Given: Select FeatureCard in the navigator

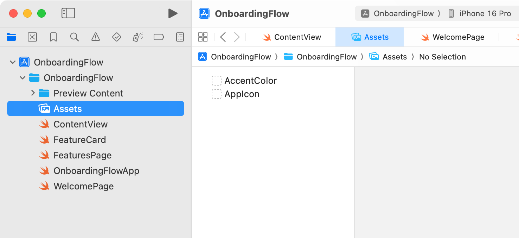Looking at the screenshot, I should 79,139.
